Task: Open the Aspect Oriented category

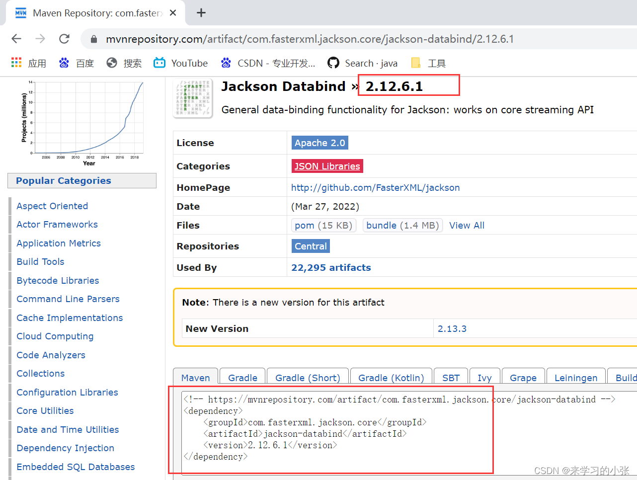Action: [52, 206]
